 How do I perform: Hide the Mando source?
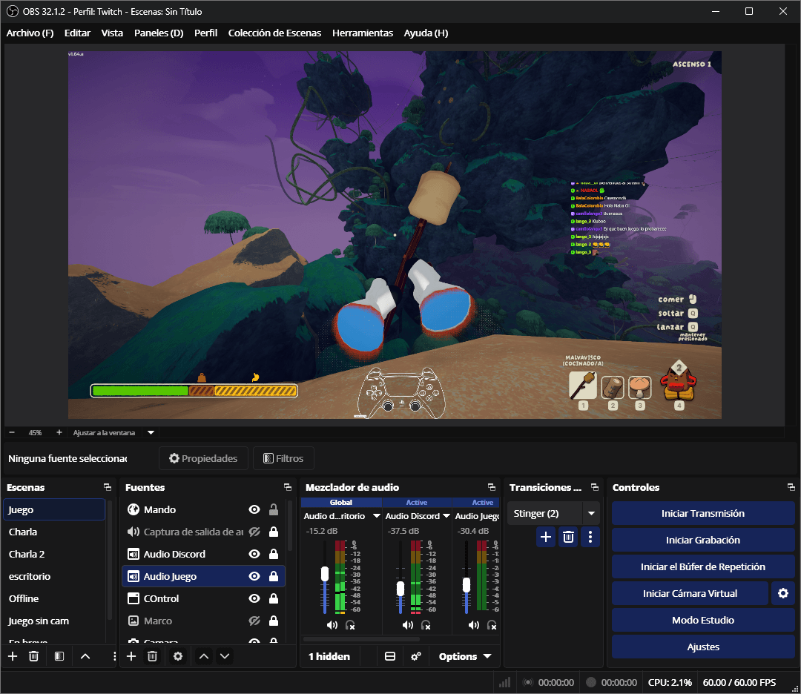[254, 509]
